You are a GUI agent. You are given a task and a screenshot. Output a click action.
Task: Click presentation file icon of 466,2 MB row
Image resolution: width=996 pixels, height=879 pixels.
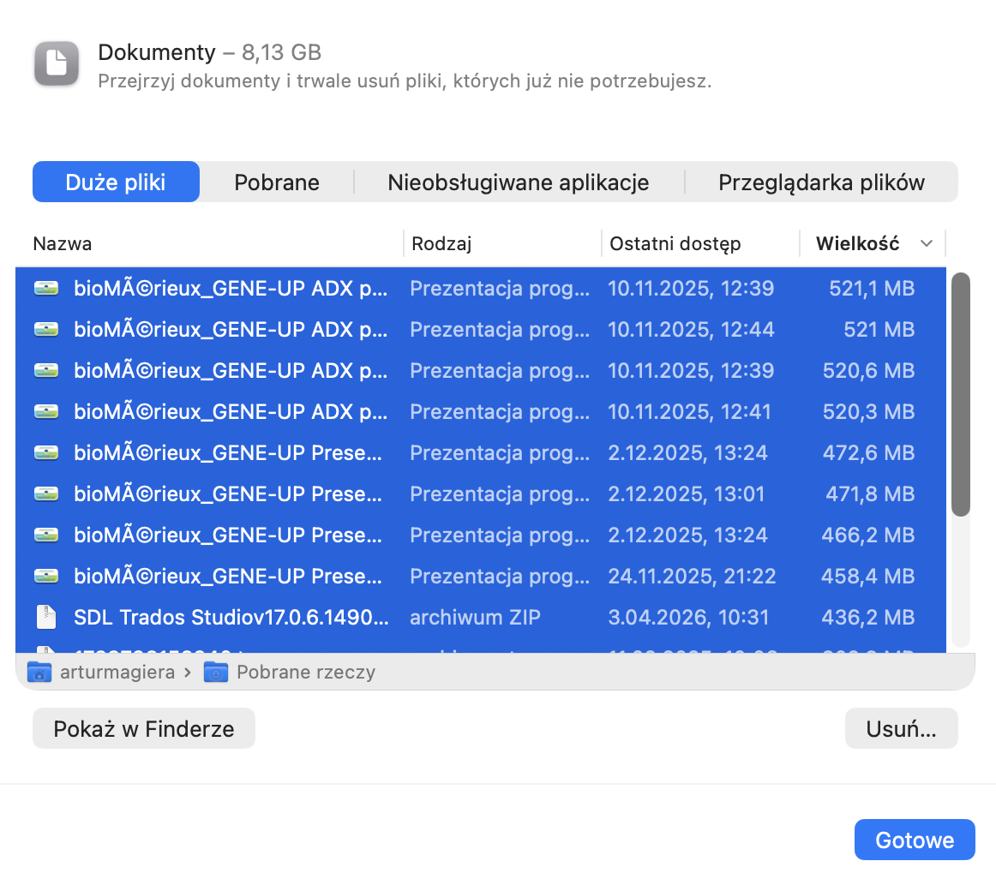pyautogui.click(x=46, y=535)
